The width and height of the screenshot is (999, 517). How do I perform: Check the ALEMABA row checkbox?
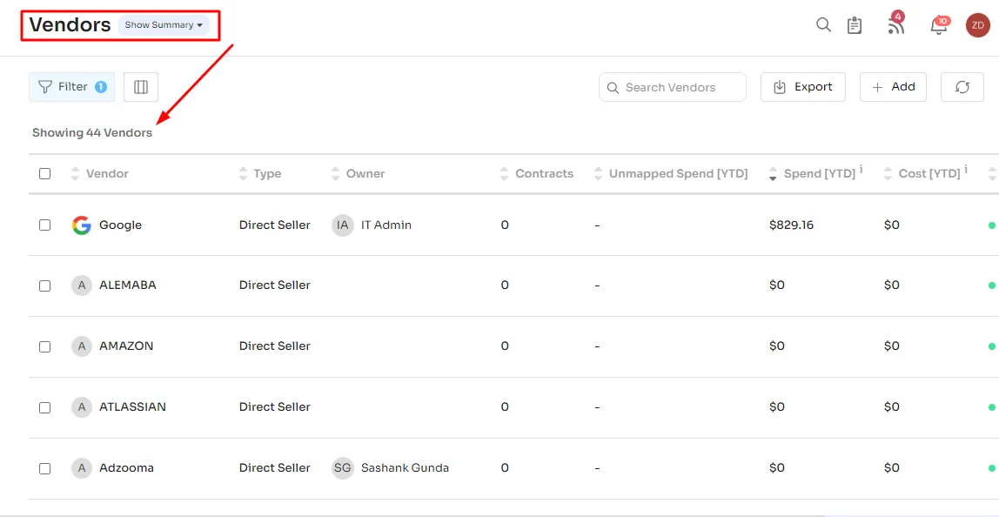[44, 285]
